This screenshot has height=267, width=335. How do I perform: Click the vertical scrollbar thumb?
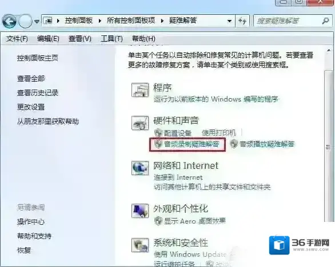328,147
